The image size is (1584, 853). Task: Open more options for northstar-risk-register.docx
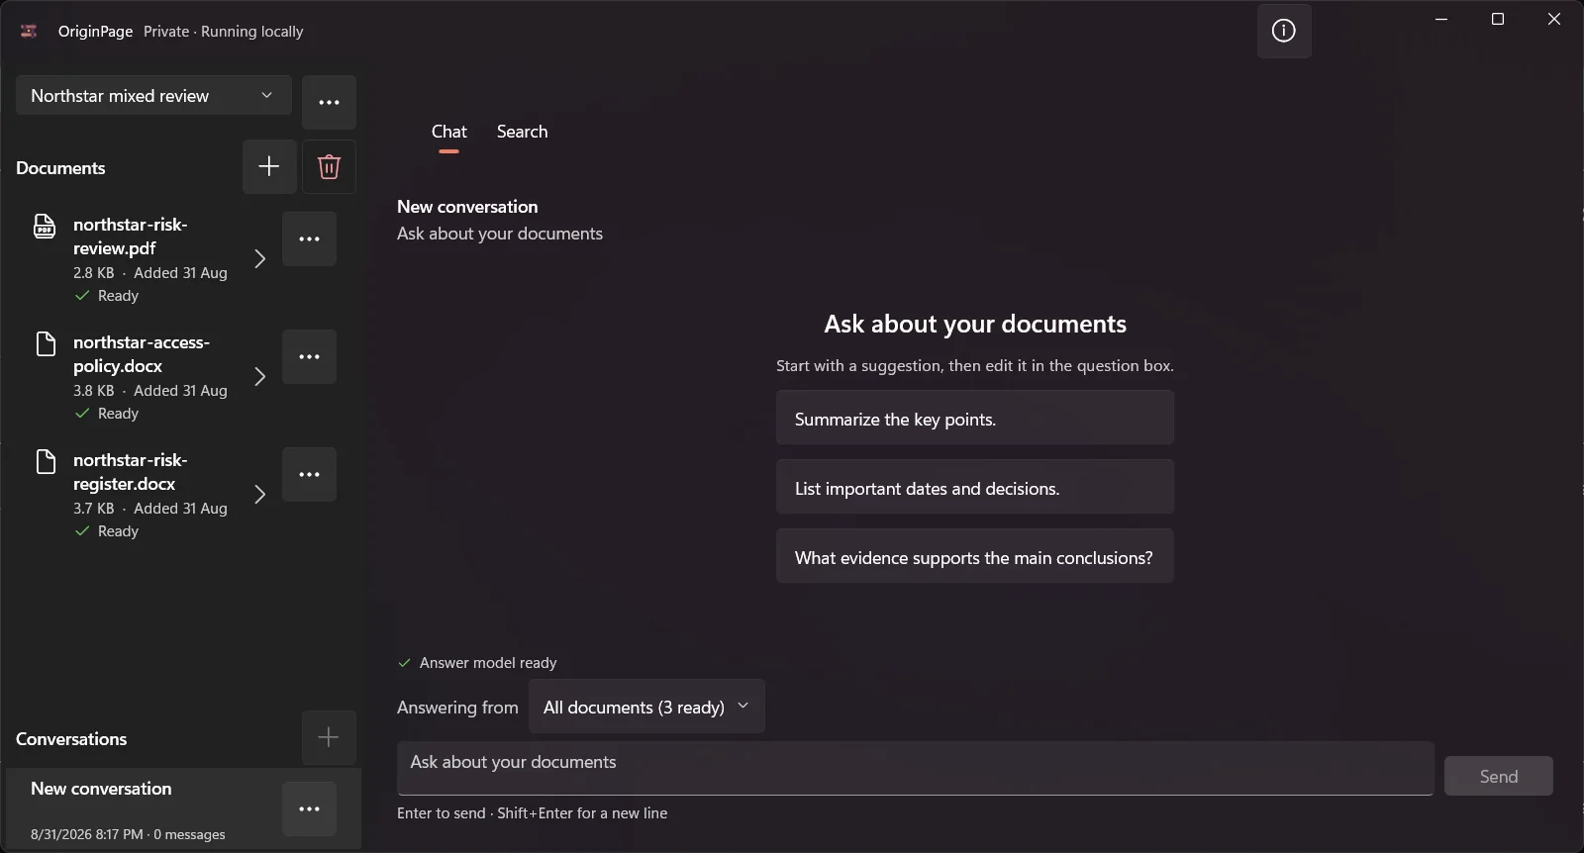click(x=309, y=474)
